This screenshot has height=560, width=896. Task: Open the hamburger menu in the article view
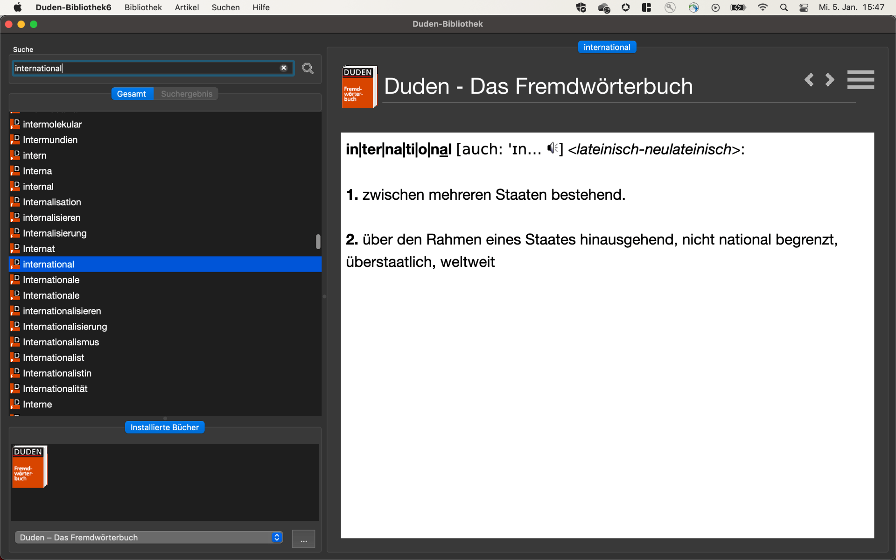(860, 79)
